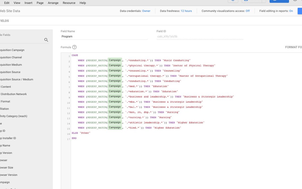Click Community visualizations access Off link
The image size is (302, 189).
pyautogui.click(x=248, y=11)
